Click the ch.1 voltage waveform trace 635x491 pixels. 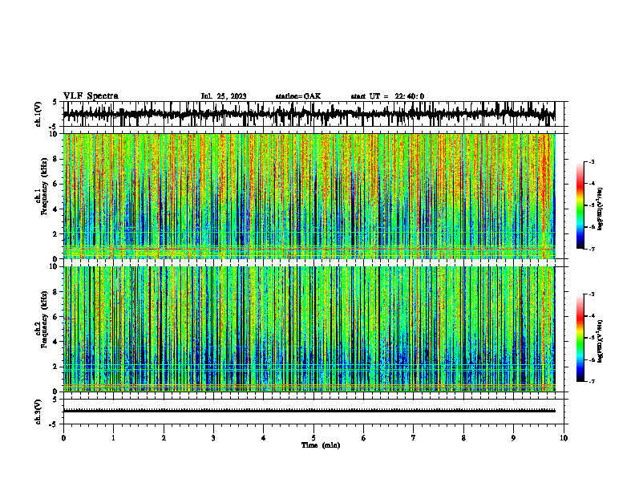click(309, 114)
